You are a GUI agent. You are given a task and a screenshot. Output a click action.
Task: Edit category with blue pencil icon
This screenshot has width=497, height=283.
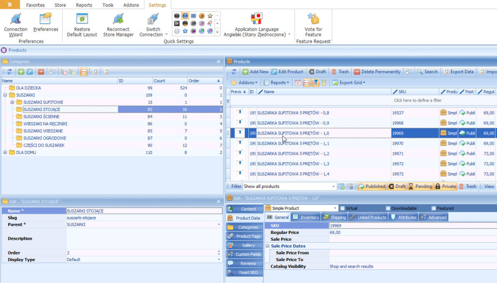tap(30, 72)
